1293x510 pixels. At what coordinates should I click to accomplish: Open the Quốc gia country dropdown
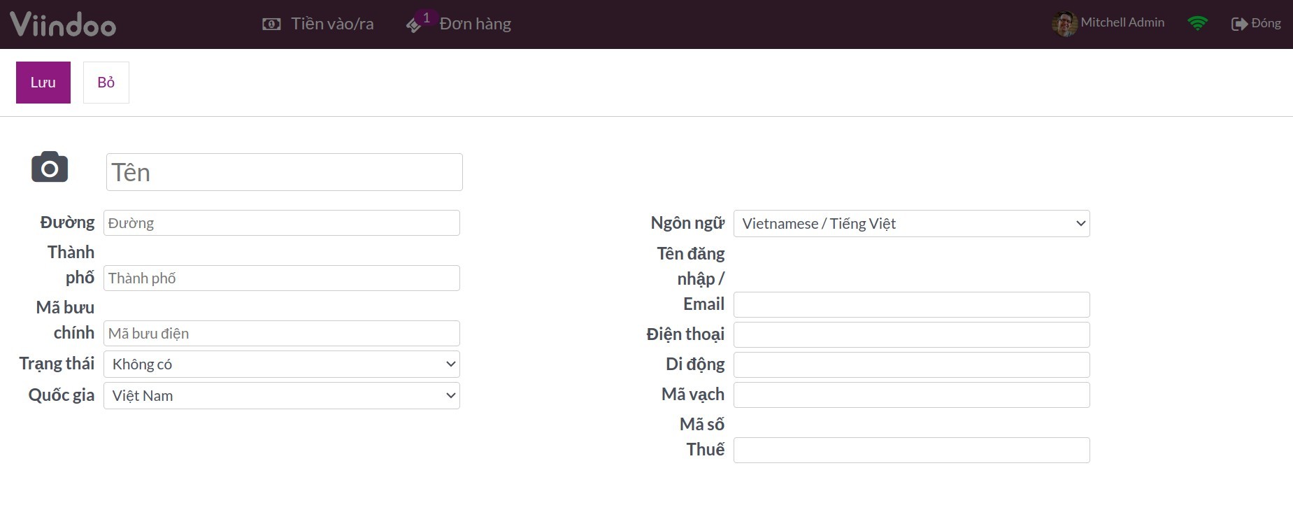282,396
